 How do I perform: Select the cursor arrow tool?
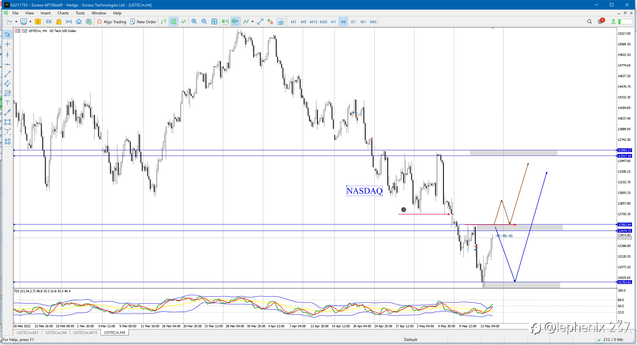pos(7,34)
